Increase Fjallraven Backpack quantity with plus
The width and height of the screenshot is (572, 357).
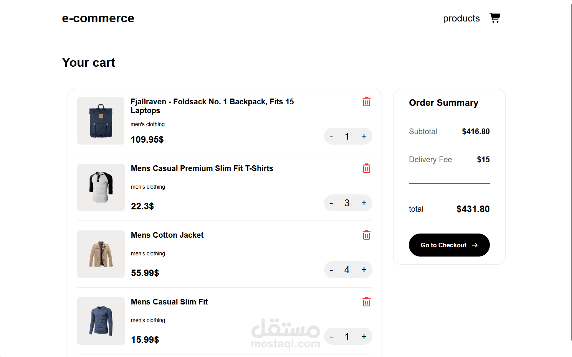[364, 136]
